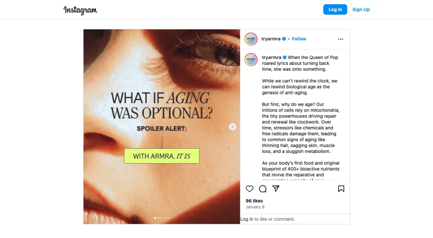Screen dimensions: 433x238
Task: Click the Sign Up link
Action: point(361,10)
